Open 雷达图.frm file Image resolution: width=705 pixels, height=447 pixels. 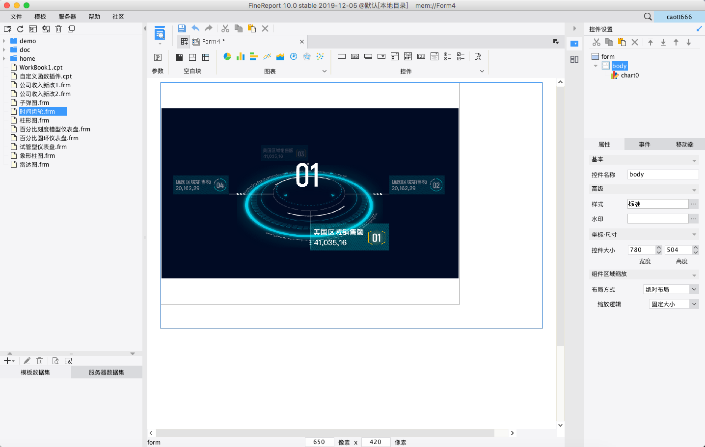[34, 165]
